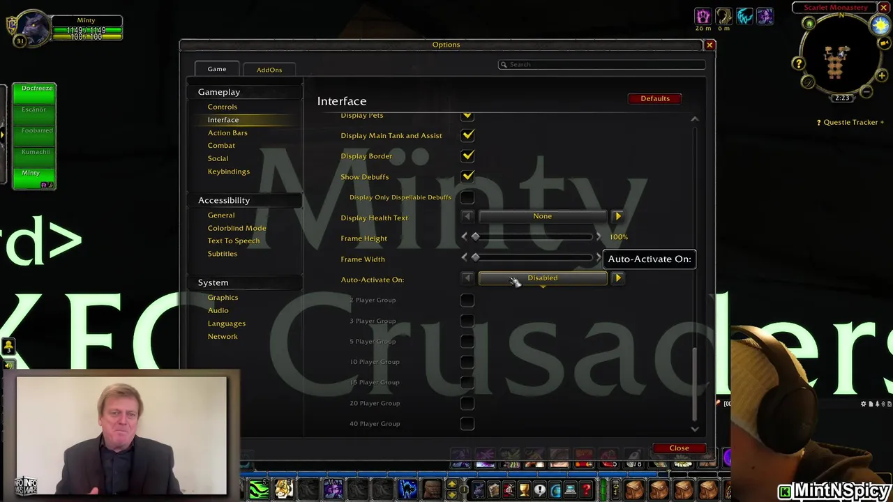Click the minimap camera button
This screenshot has width=893, height=502.
click(x=885, y=43)
